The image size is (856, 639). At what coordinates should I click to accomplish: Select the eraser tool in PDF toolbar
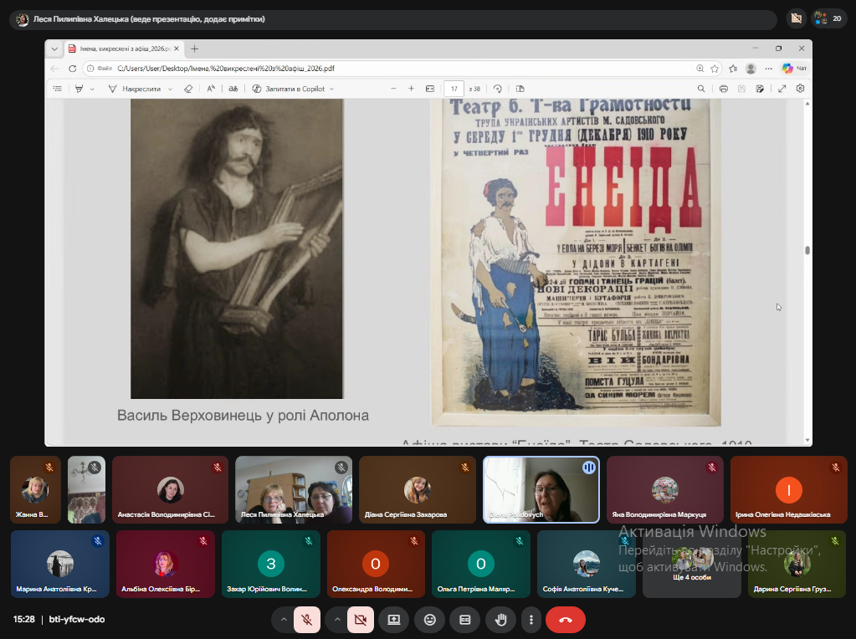(187, 89)
